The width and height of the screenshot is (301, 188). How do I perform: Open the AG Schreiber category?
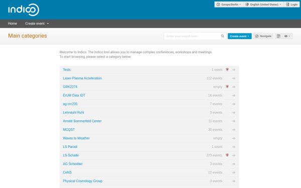(x=73, y=164)
